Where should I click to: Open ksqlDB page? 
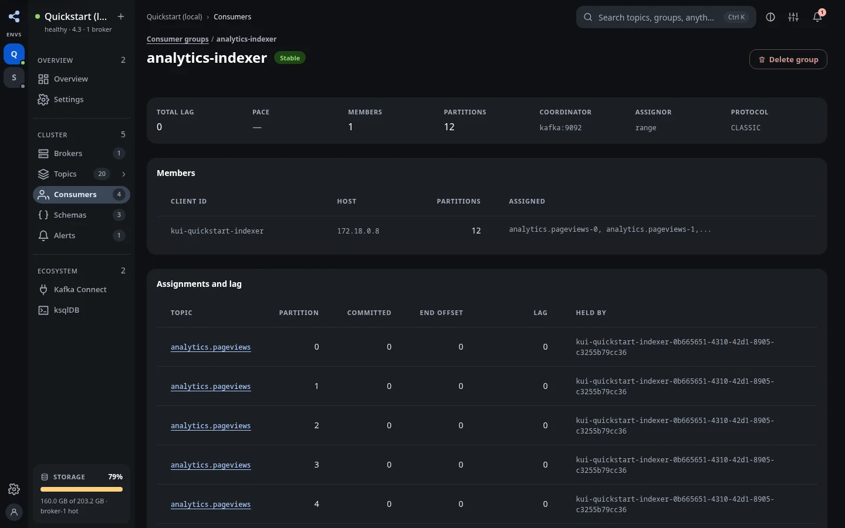[x=82, y=310]
